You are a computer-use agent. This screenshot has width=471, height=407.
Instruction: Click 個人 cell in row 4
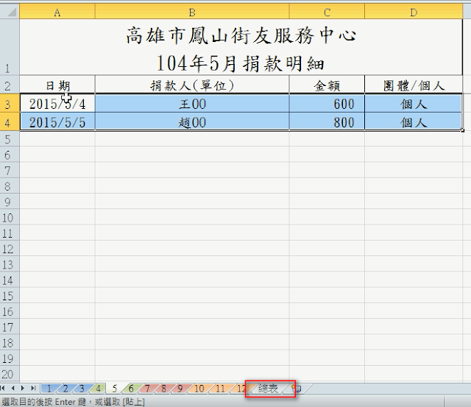tap(414, 121)
